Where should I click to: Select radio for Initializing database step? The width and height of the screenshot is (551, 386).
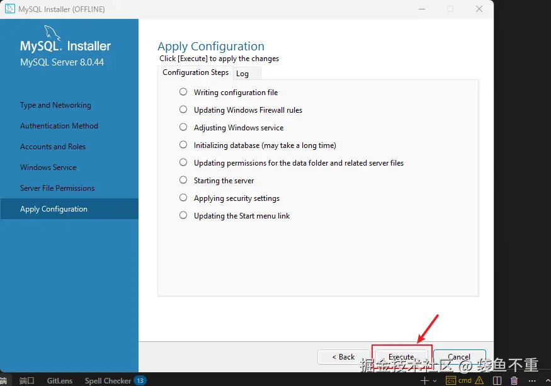(183, 144)
